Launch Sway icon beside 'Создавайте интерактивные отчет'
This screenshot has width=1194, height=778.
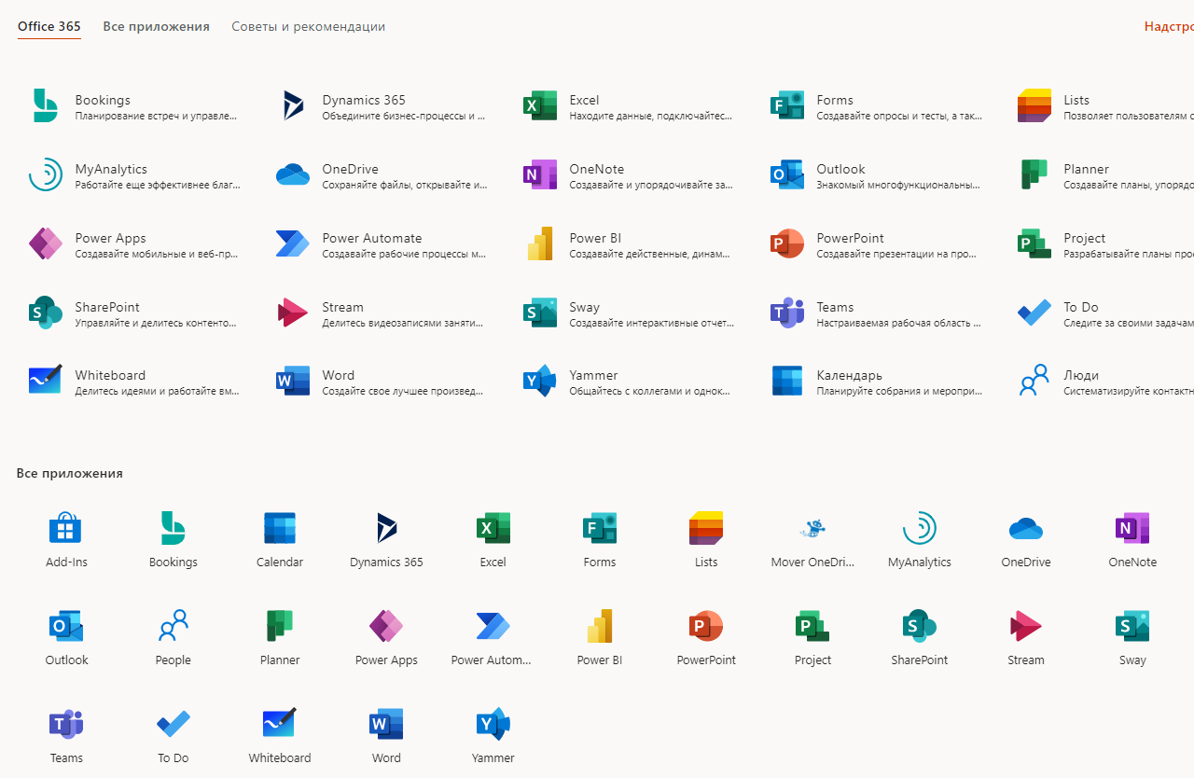[x=540, y=313]
